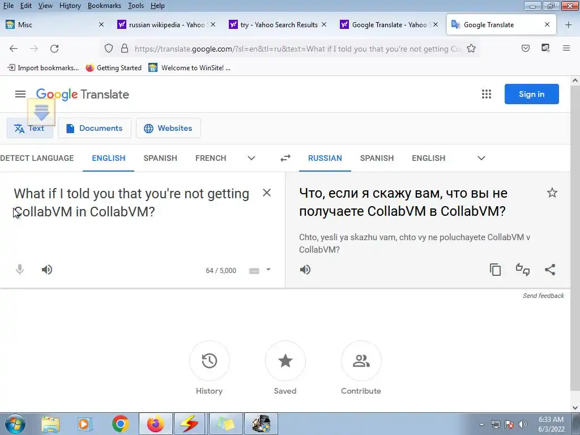Click the virtual keyboard icon
Image resolution: width=580 pixels, height=435 pixels.
pos(254,271)
